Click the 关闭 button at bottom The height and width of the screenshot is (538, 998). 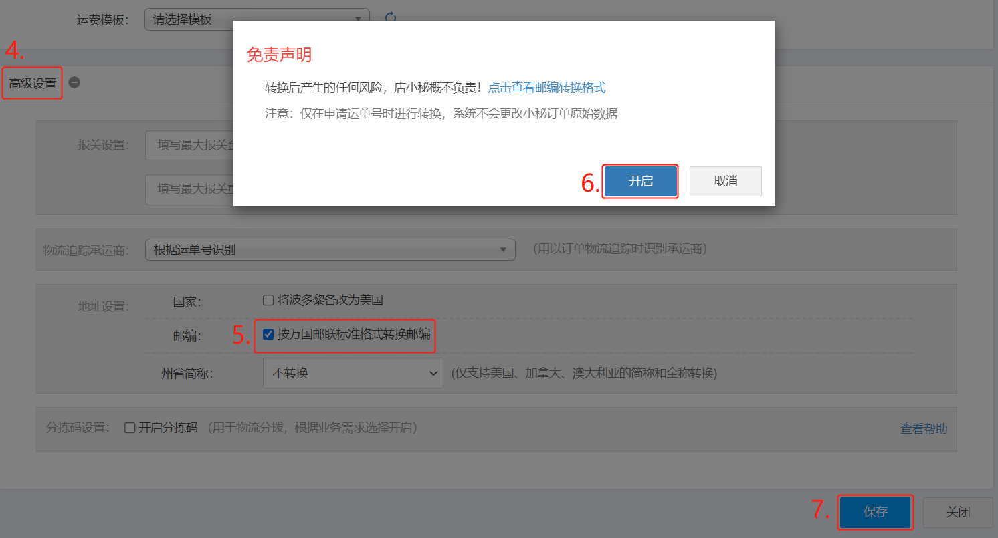click(957, 512)
